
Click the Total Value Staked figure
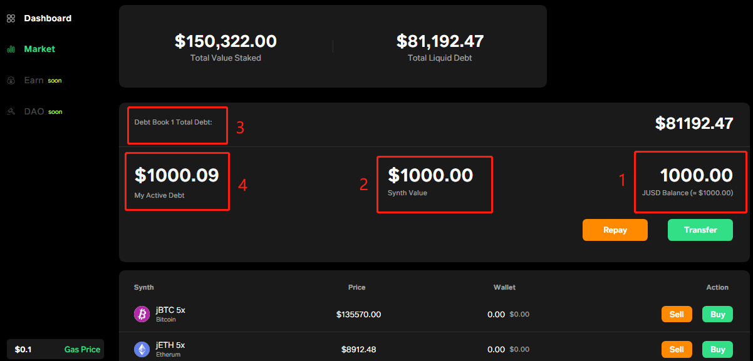(226, 41)
